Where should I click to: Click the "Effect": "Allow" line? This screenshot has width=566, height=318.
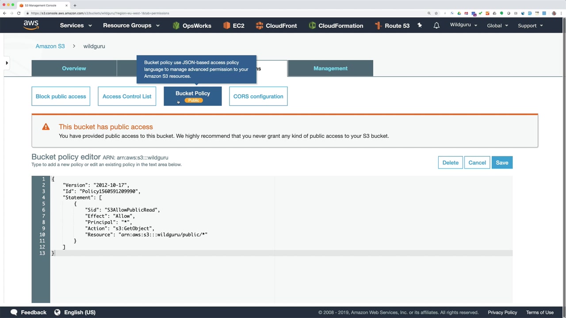pyautogui.click(x=110, y=216)
